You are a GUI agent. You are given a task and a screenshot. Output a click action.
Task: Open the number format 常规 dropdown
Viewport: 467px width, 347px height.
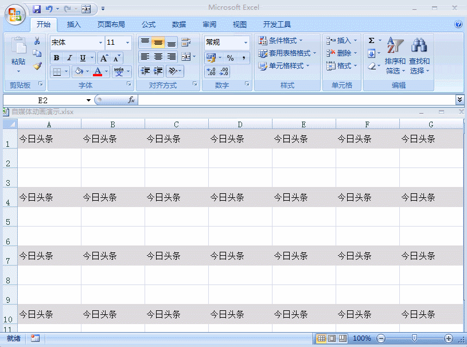coord(246,42)
